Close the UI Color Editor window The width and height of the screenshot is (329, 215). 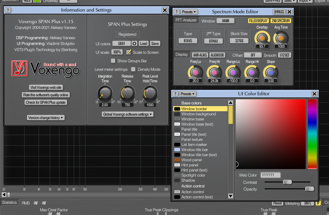click(314, 94)
